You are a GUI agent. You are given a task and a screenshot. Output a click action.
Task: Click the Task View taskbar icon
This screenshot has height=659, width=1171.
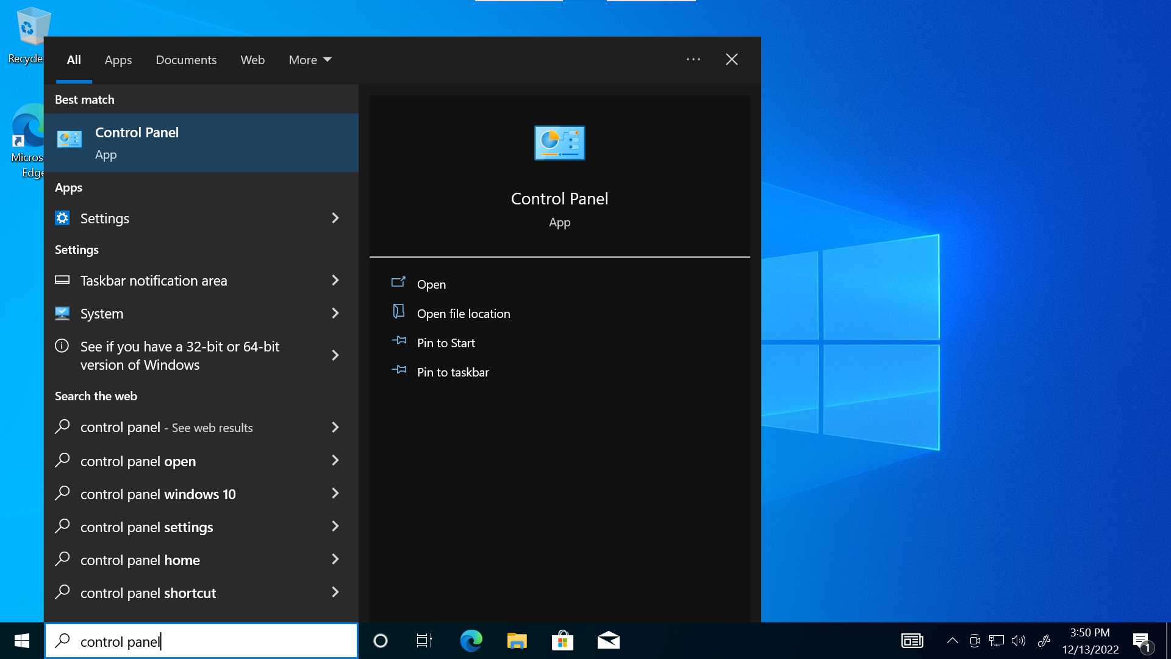424,641
